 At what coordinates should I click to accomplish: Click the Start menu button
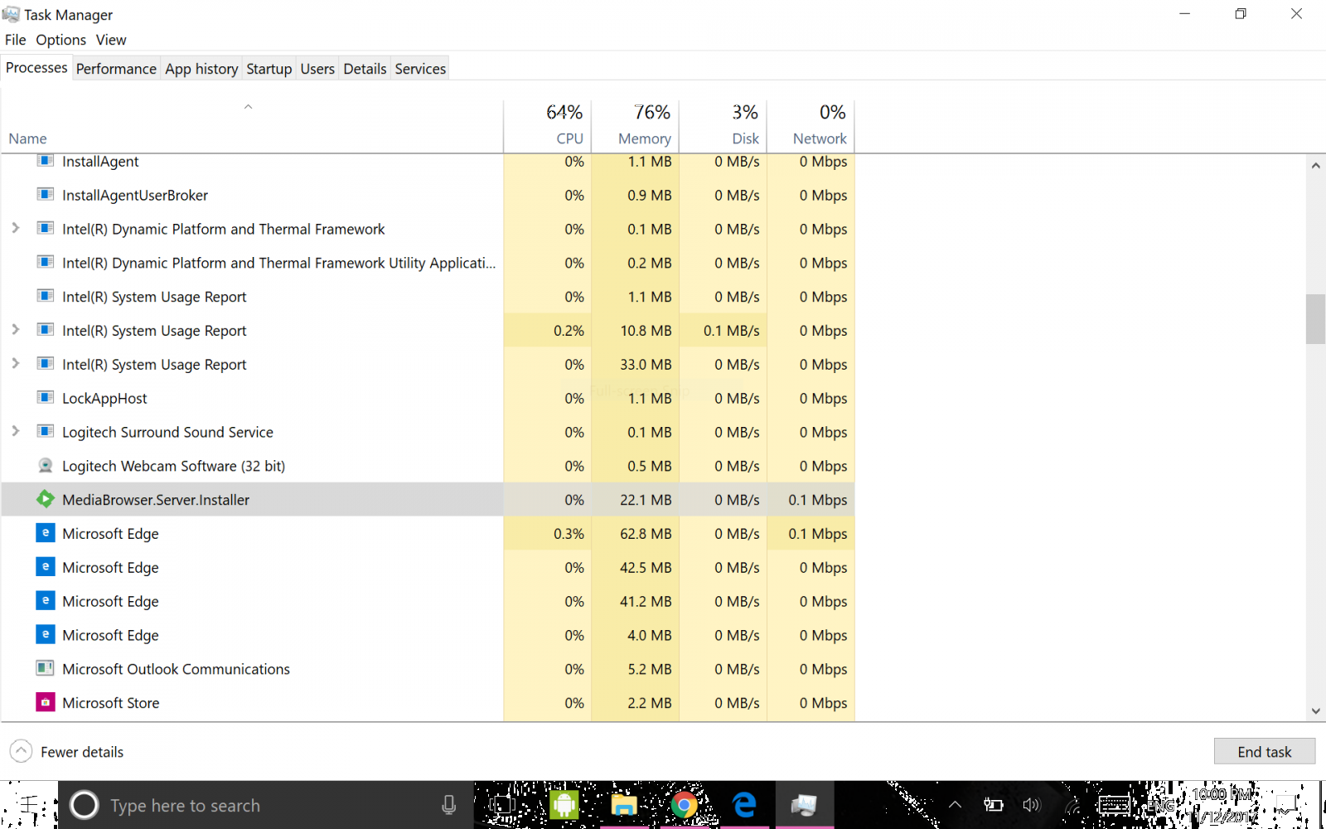coord(28,804)
